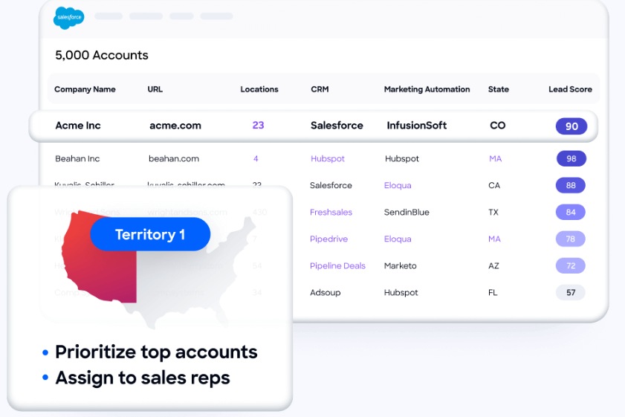Click the 5,000 Accounts heading

(x=102, y=55)
